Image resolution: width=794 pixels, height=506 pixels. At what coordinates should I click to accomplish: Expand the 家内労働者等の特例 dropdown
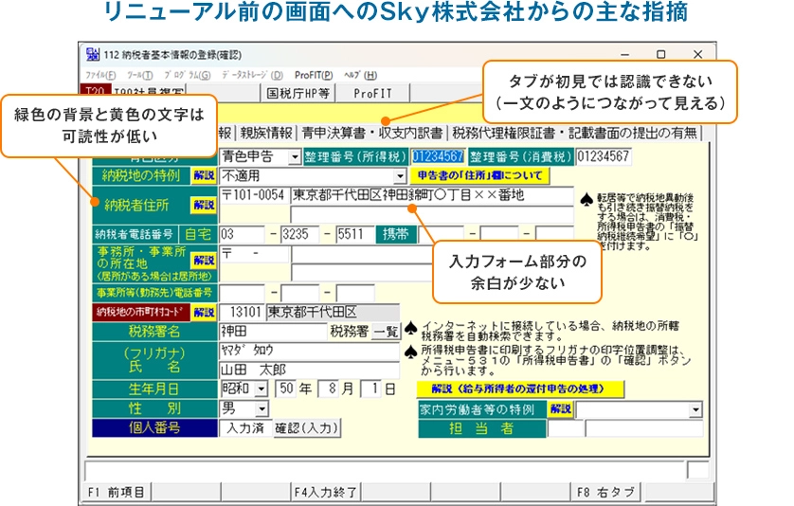point(695,409)
